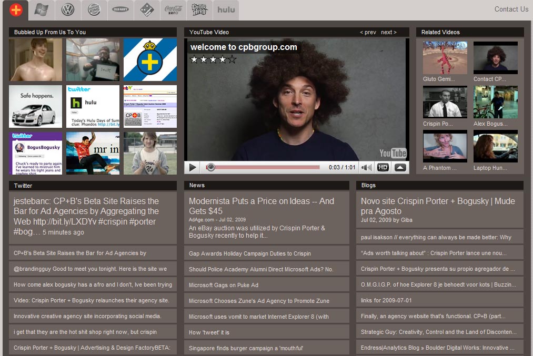Go to previous video with prev
Screen dimensions: 533x356
[x=368, y=32]
